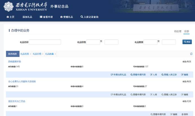The image size is (195, 116).
Task: Open the 添加礼品 menu item
Action: (x=27, y=17)
